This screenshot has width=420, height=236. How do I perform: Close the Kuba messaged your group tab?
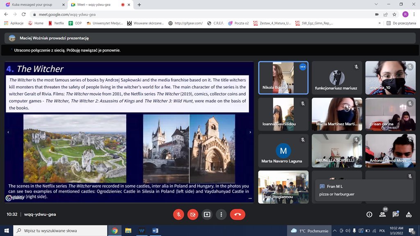[64, 5]
